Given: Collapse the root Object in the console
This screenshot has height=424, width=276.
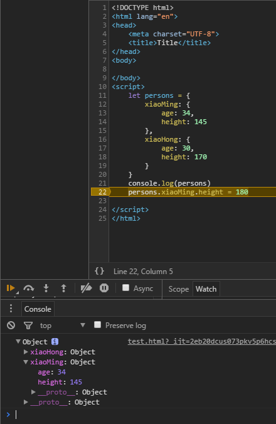Looking at the screenshot, I should 18,342.
